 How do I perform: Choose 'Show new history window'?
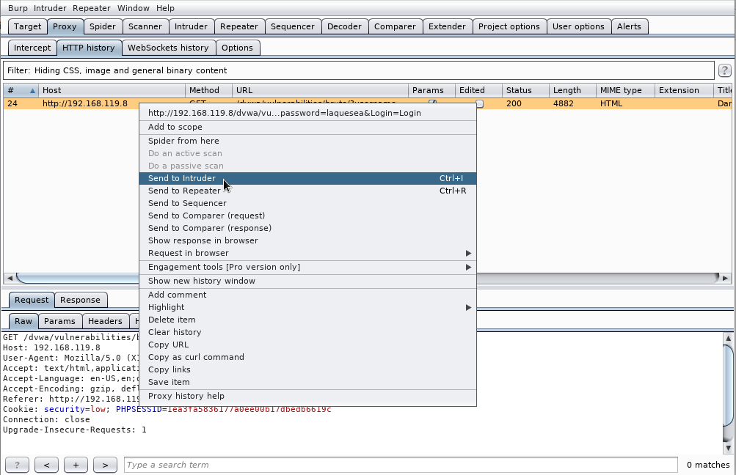click(x=308, y=281)
